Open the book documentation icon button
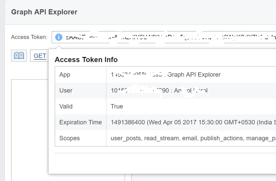276x181 pixels. coord(19,56)
